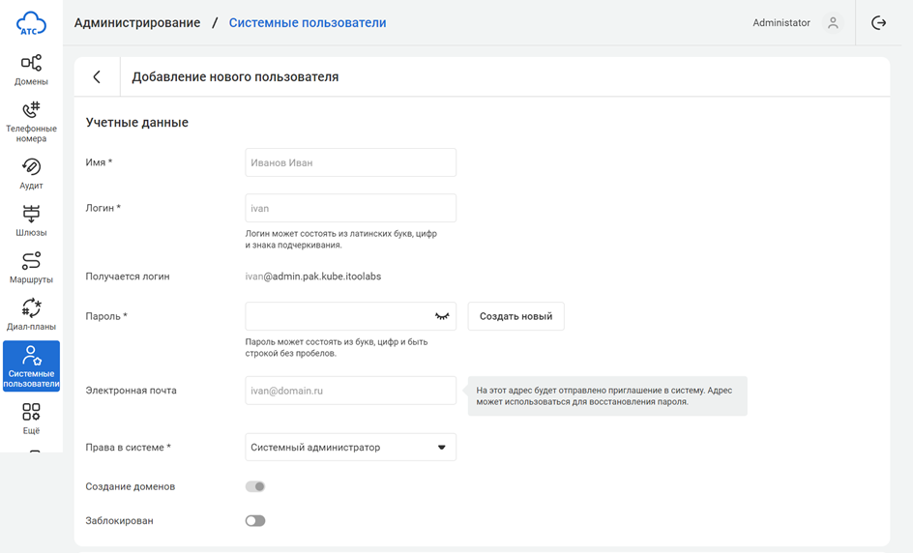Screen dimensions: 913x553
Task: Click the back arrow icon
Action: 97,77
